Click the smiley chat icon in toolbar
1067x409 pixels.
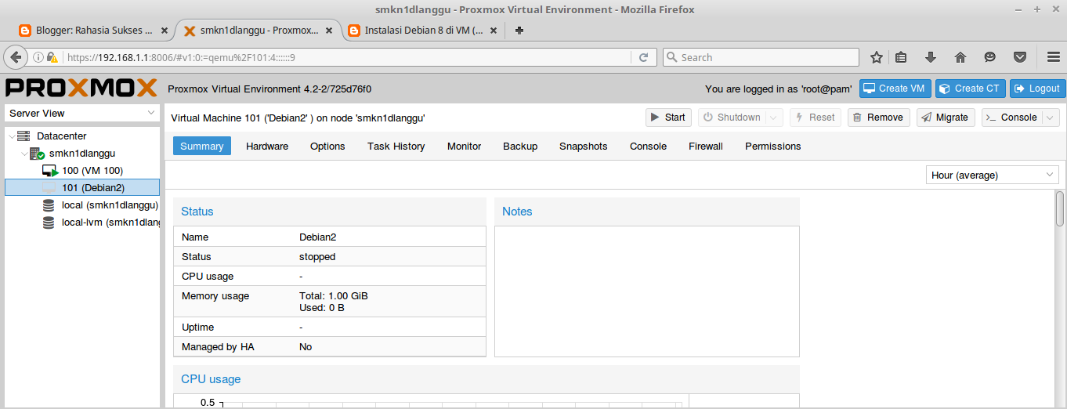pos(990,57)
